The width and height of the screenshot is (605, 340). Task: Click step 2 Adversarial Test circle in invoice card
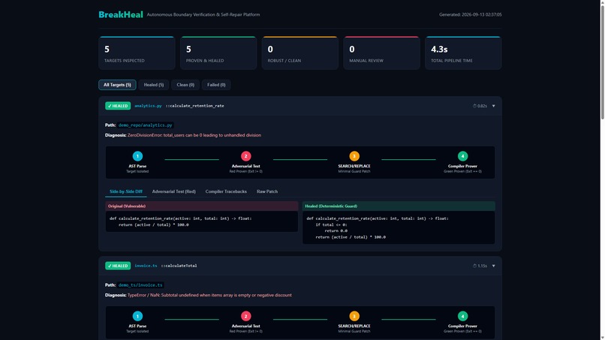click(245, 316)
